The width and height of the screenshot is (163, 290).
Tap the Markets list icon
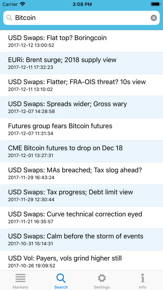(x=20, y=278)
